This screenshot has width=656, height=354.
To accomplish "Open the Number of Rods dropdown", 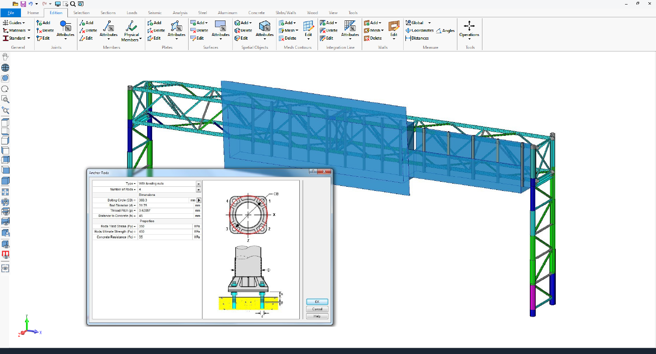I will click(198, 189).
